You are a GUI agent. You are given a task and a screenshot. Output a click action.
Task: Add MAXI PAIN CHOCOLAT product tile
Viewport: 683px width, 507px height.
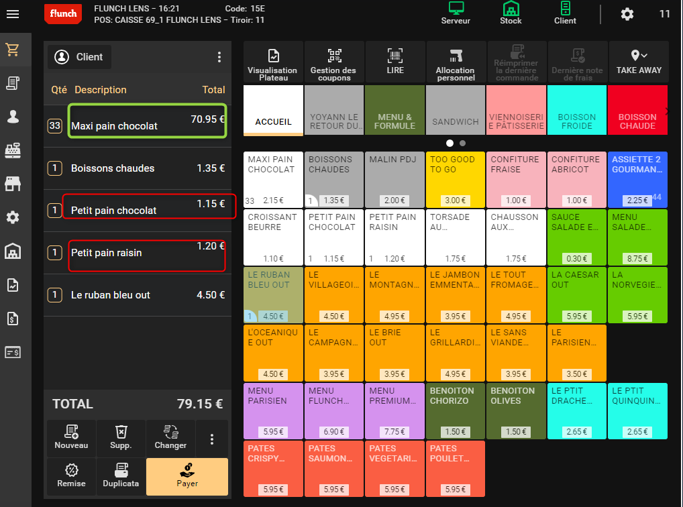tap(273, 180)
